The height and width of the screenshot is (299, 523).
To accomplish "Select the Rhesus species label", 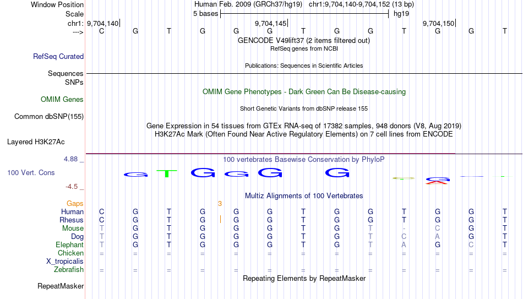I will 72,220.
